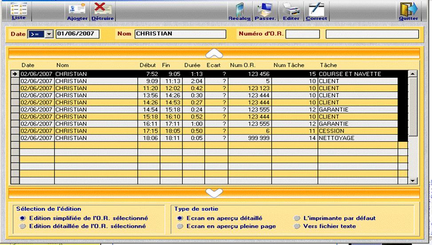432x245 pixels.
Task: Sort by the Durée column header
Action: (x=192, y=65)
